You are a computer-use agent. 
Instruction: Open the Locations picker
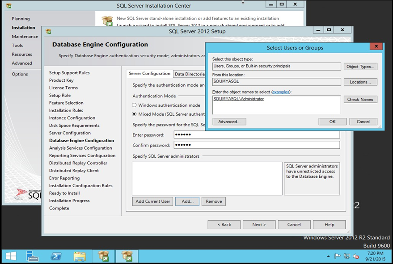pos(360,82)
